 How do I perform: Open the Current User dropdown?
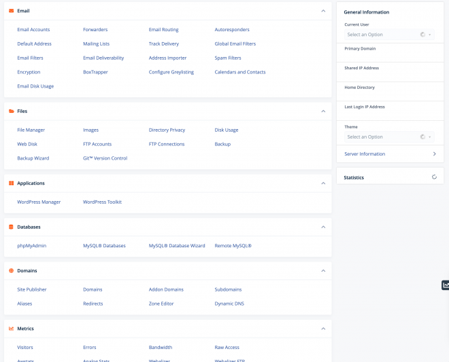tap(389, 35)
